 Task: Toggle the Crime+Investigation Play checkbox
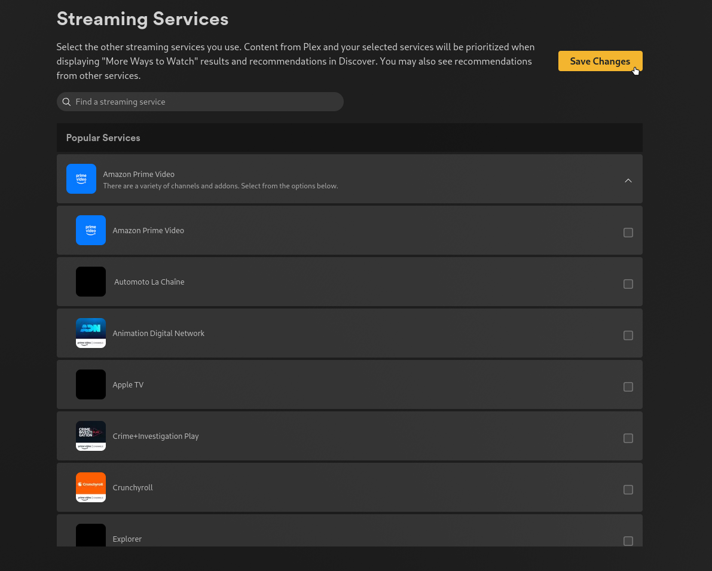pyautogui.click(x=628, y=438)
